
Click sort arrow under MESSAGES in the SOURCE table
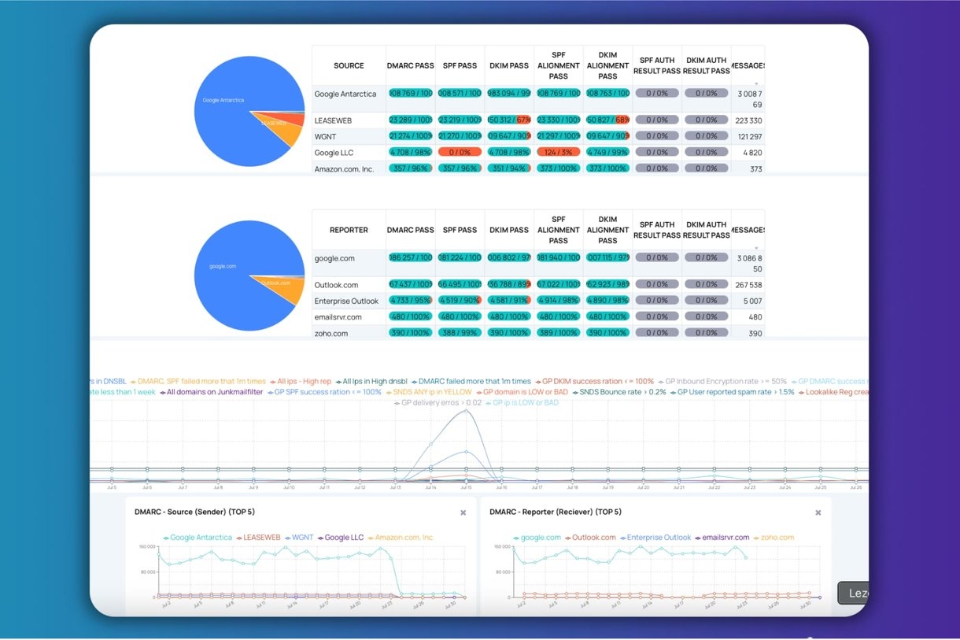756,83
